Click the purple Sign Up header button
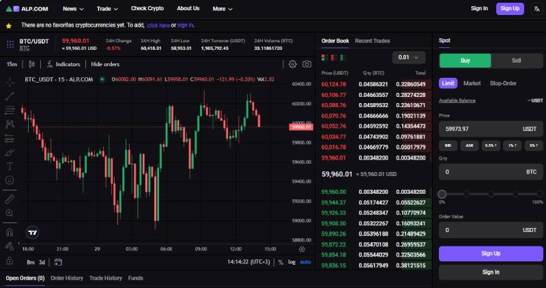Screen dimensions: 546x288 tap(510, 9)
